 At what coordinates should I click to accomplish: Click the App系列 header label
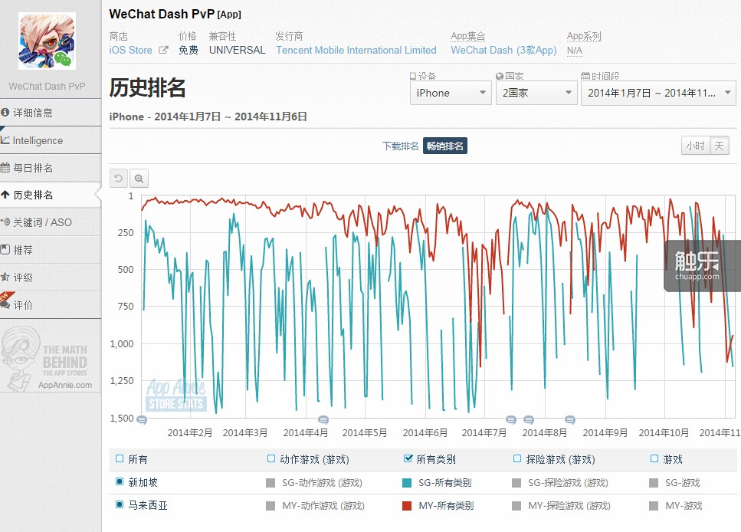pos(584,36)
